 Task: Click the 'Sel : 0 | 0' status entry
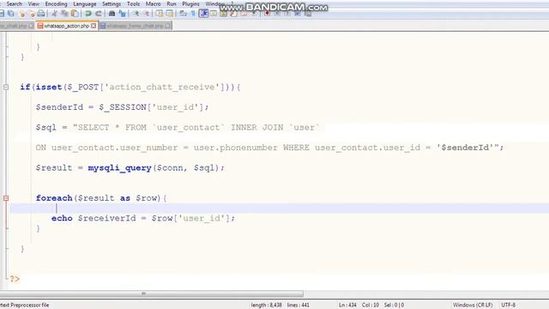394,306
